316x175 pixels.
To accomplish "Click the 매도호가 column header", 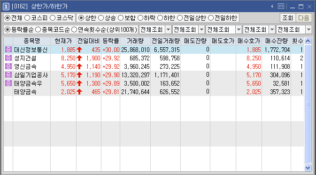I will point(223,41).
